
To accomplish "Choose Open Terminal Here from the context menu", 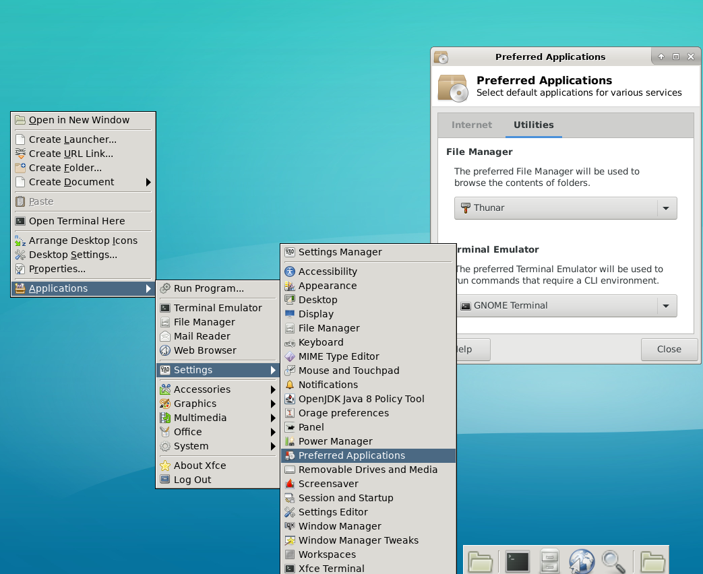I will tap(77, 221).
